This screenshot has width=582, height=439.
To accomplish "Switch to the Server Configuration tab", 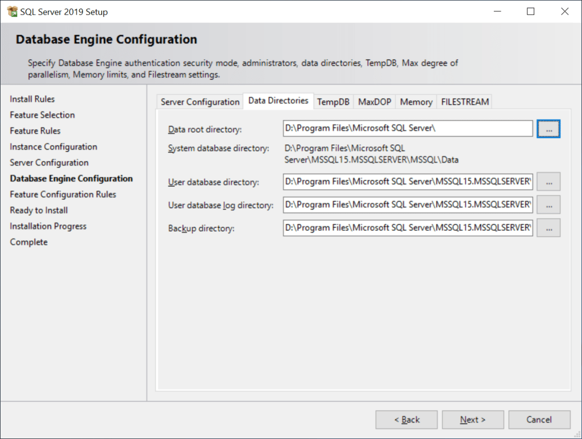I will [x=200, y=102].
